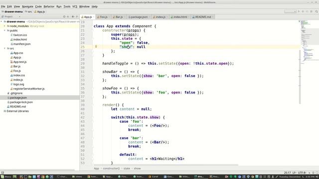
Task: Open the run configuration dropdown
Action: (x=290, y=11)
